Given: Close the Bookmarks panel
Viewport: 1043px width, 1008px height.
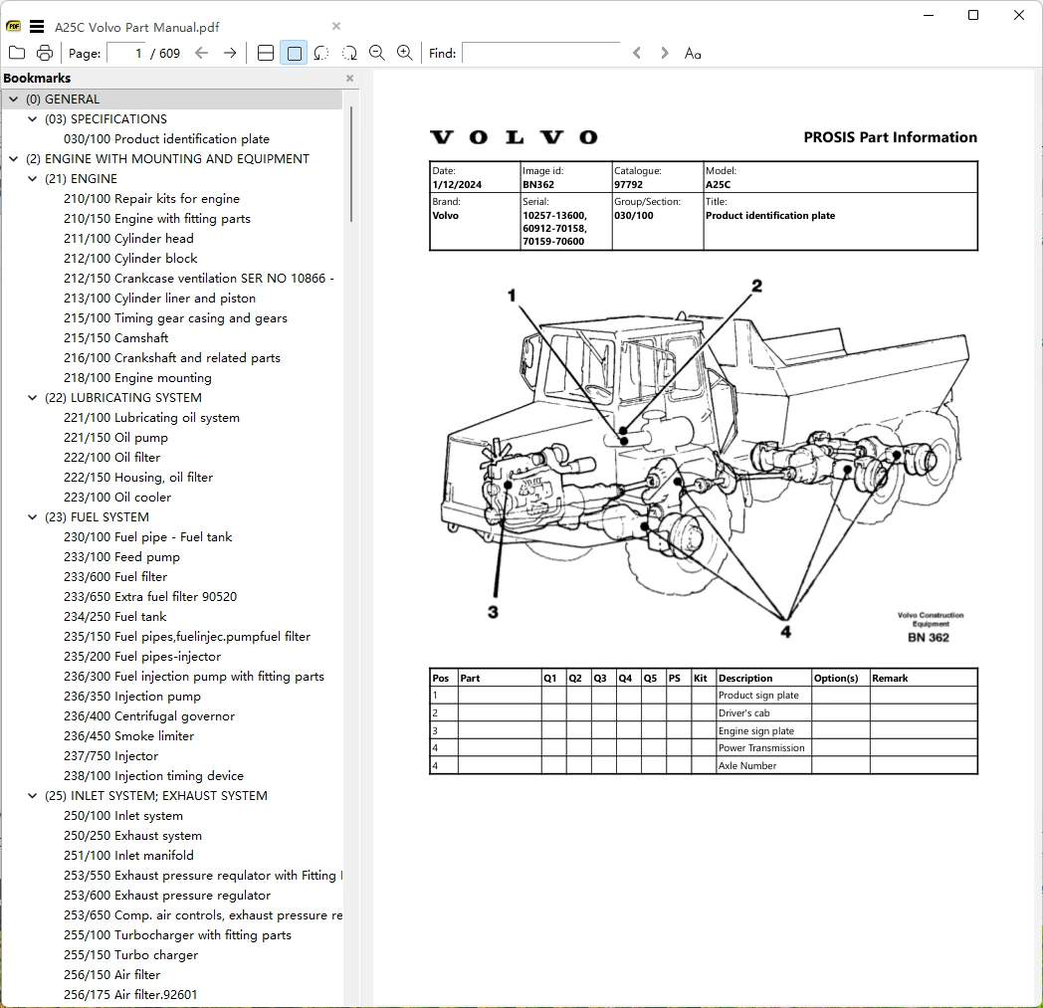Looking at the screenshot, I should pyautogui.click(x=350, y=78).
